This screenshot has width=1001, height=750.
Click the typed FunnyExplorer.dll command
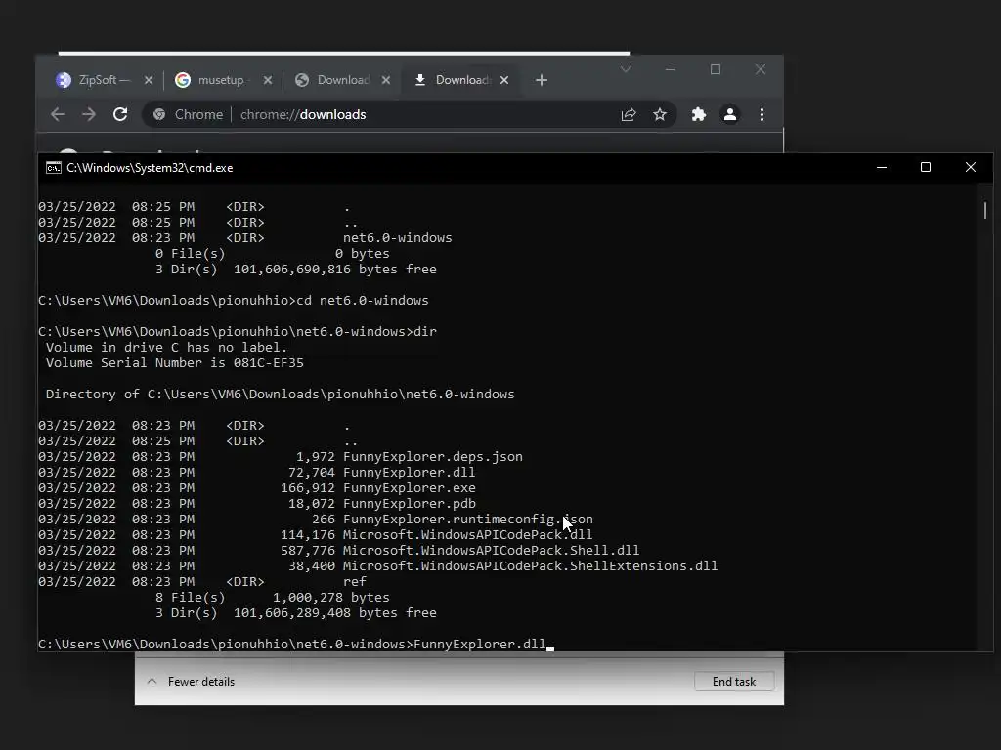coord(479,645)
